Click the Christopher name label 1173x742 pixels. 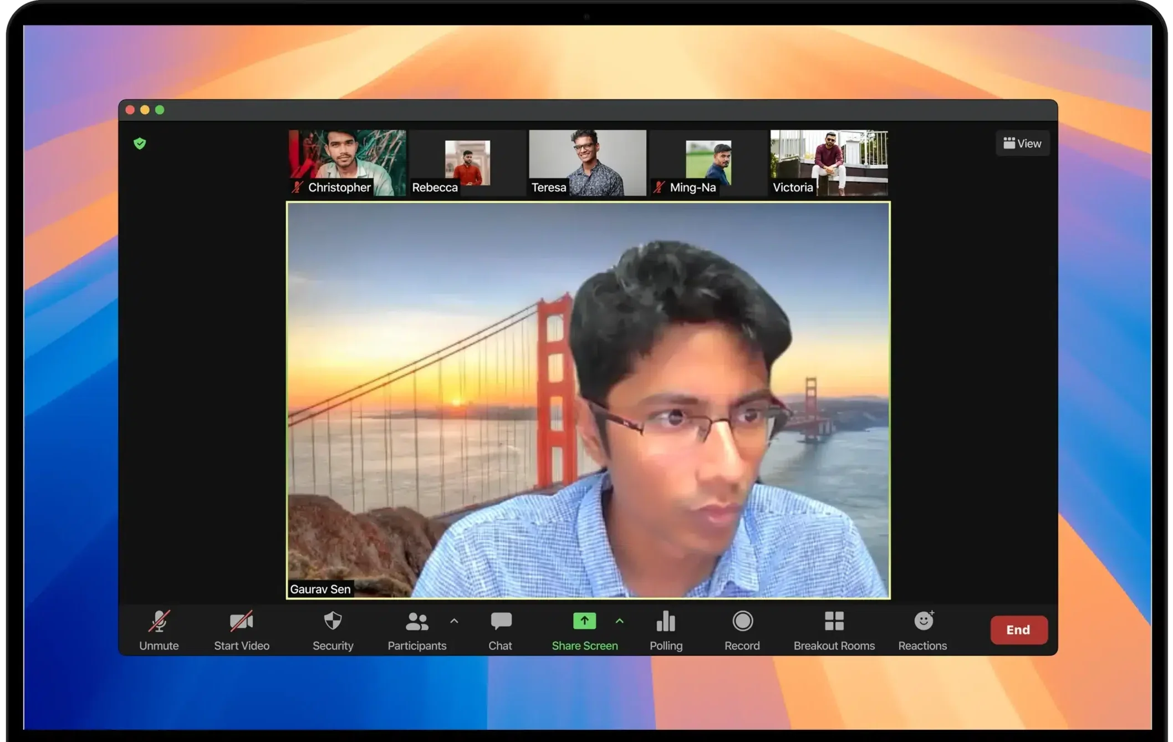pyautogui.click(x=339, y=187)
